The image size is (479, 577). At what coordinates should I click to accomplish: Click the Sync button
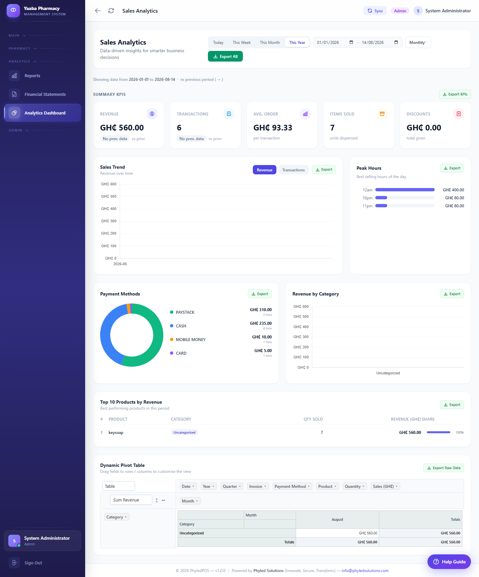pyautogui.click(x=375, y=11)
